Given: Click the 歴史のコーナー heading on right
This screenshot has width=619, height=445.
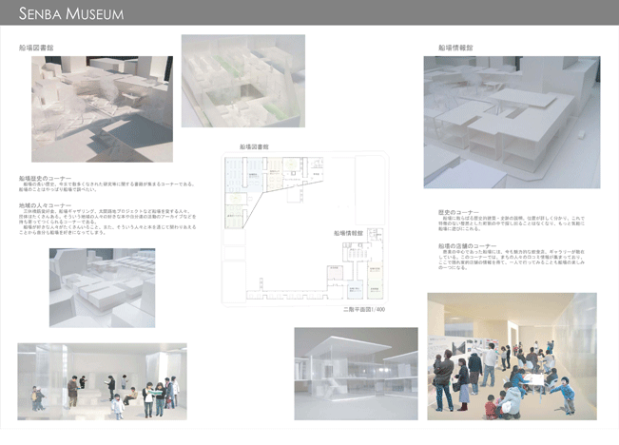Looking at the screenshot, I should (457, 211).
